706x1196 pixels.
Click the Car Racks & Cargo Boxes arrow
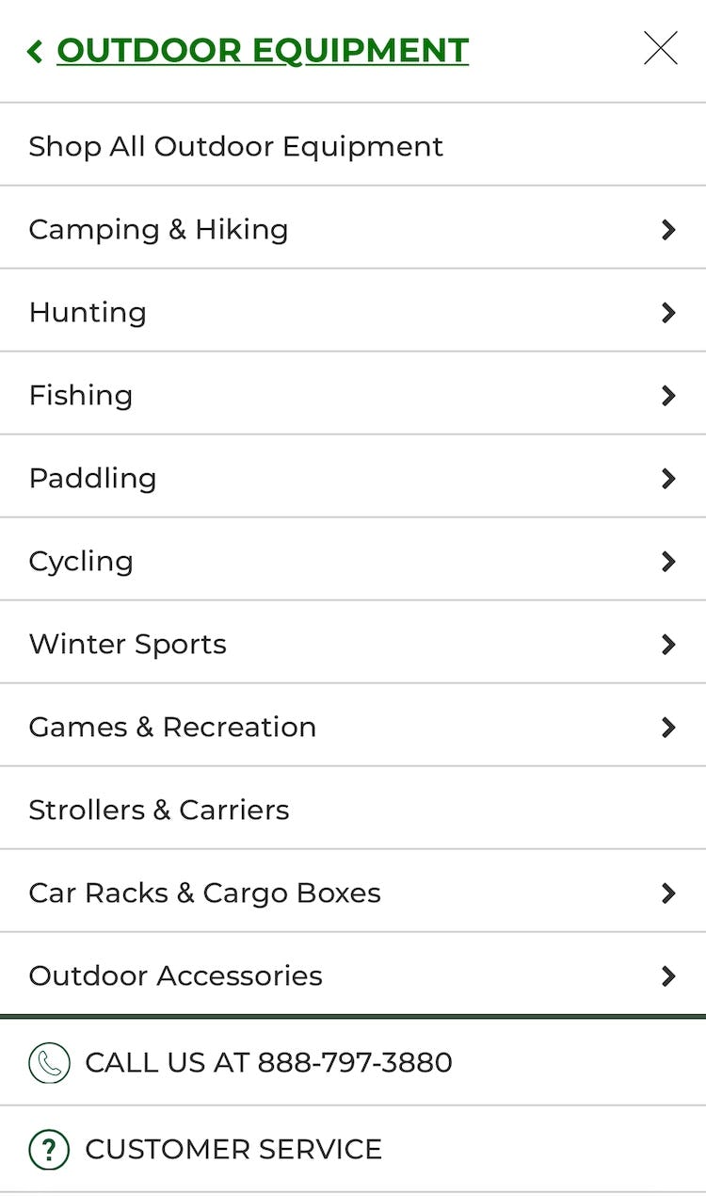click(668, 893)
